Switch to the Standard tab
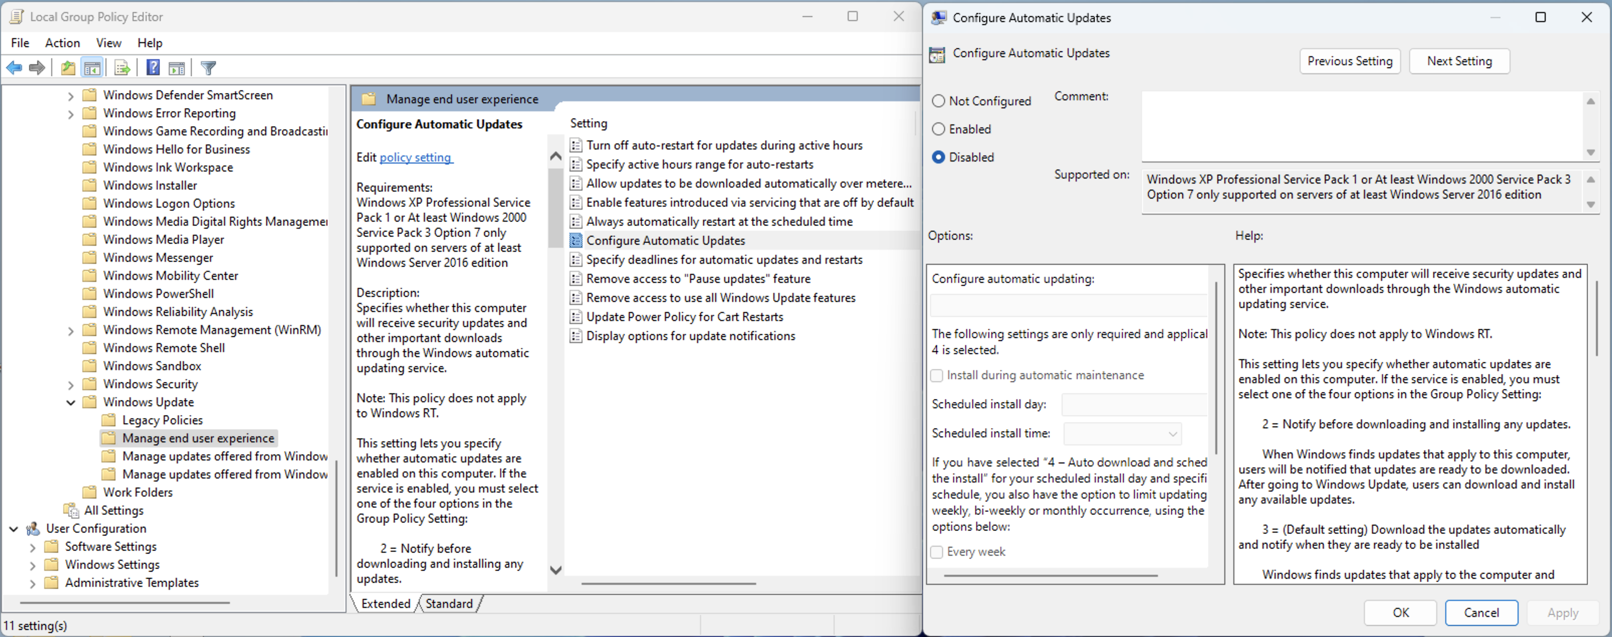 point(448,603)
